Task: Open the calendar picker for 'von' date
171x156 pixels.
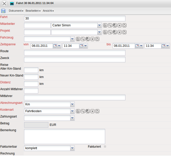Action: [x=55, y=46]
